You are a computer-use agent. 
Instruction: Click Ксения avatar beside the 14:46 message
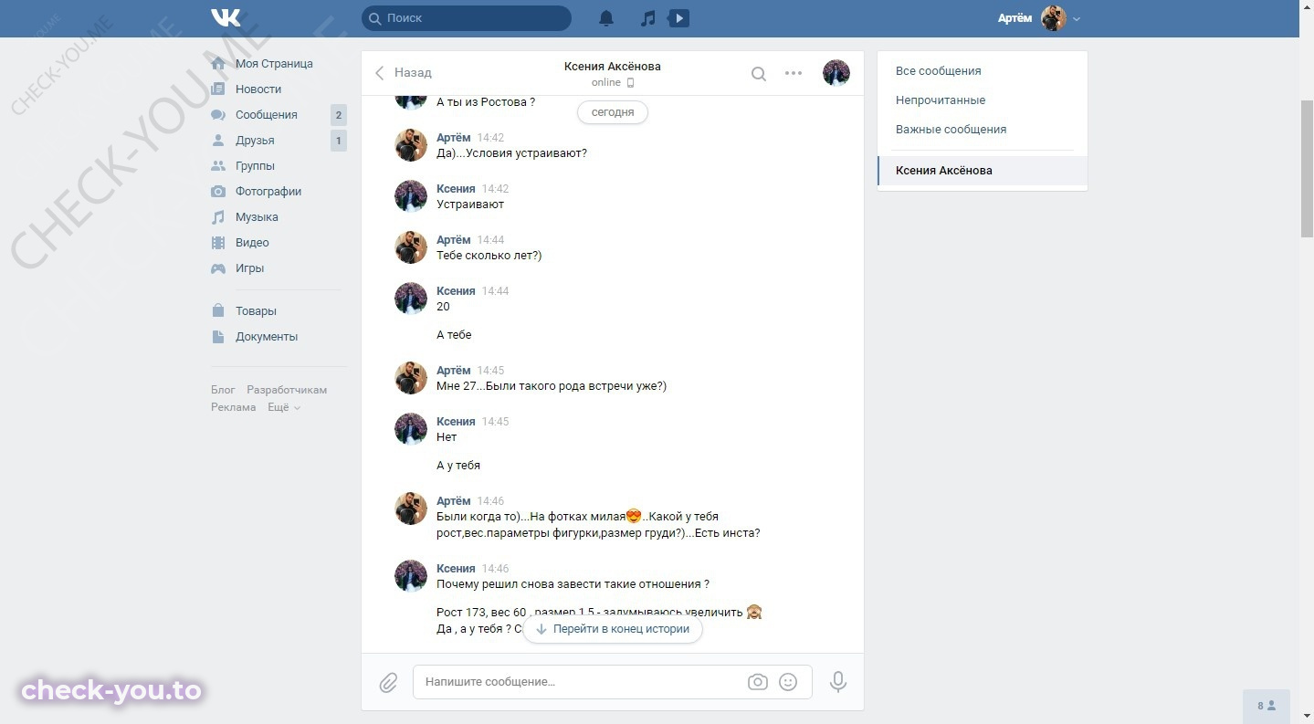point(411,576)
